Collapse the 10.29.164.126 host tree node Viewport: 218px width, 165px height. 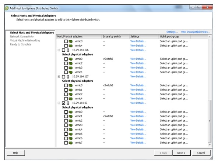59,50
